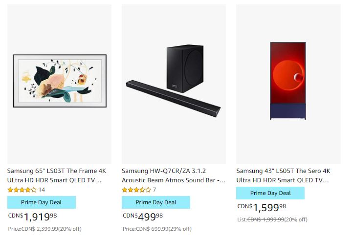Click the star rating for the sound bar
353x239 pixels.
coord(136,190)
